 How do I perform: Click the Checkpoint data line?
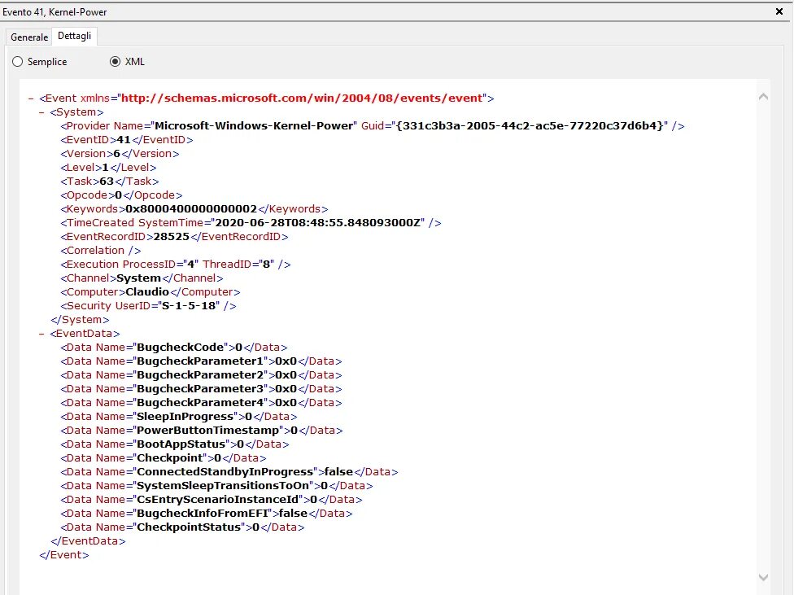[x=164, y=458]
